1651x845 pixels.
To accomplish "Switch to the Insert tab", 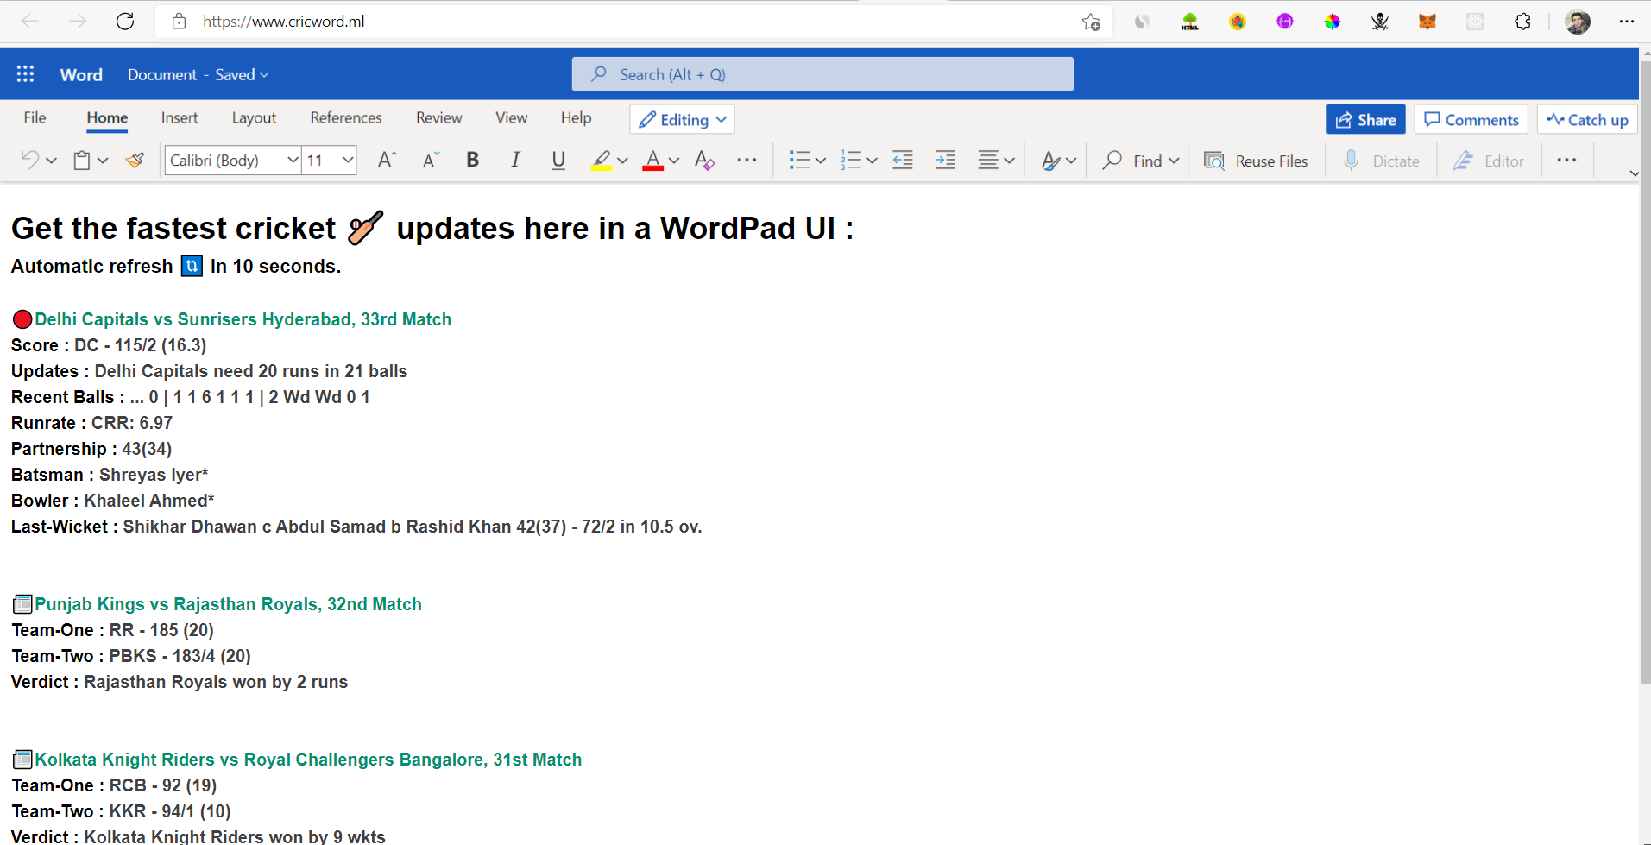I will [x=180, y=117].
